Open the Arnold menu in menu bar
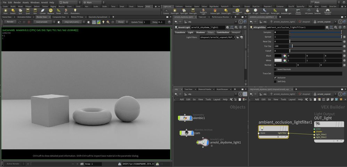The width and height of the screenshot is (347, 167). pyautogui.click(x=44, y=2)
